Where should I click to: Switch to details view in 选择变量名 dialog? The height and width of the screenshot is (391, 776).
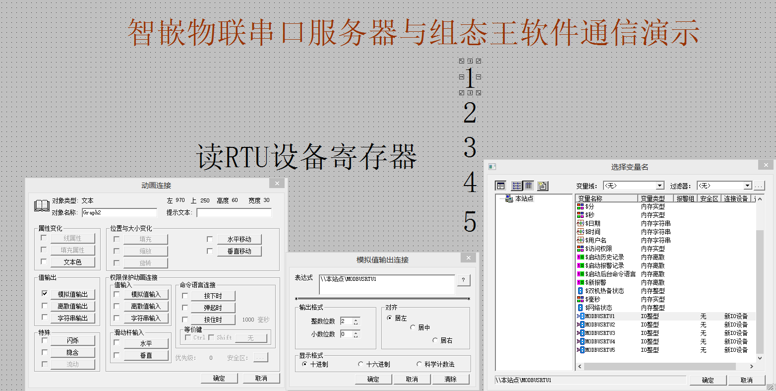[x=530, y=185]
